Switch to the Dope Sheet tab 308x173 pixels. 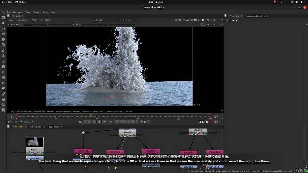(54, 127)
